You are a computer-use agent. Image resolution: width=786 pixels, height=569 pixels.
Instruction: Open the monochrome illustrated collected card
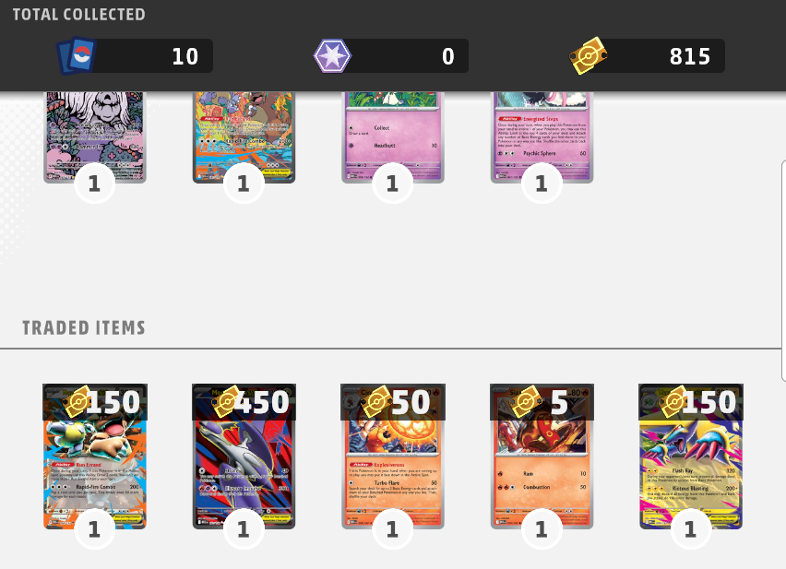click(95, 137)
